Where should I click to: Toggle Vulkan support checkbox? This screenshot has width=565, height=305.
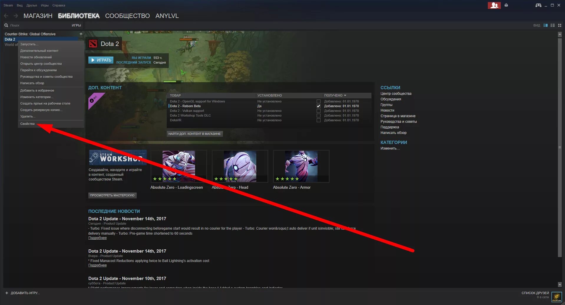click(x=318, y=111)
